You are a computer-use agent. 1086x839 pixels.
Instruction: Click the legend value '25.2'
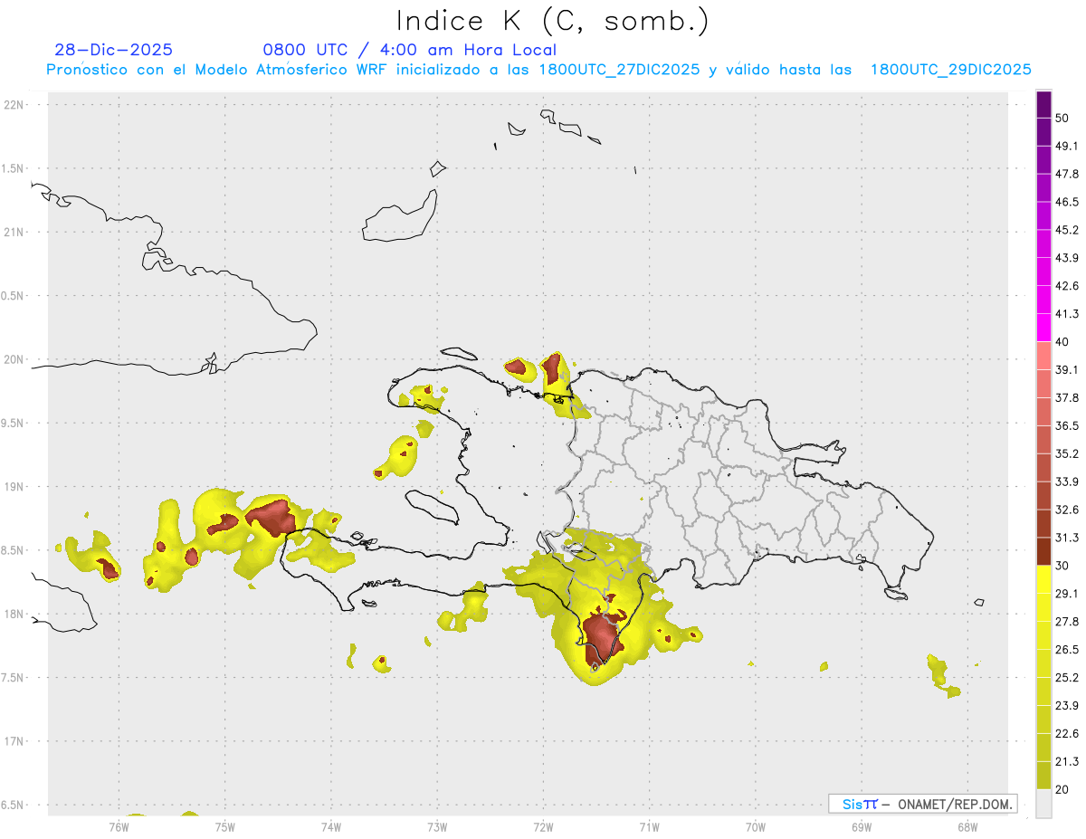pos(1067,678)
